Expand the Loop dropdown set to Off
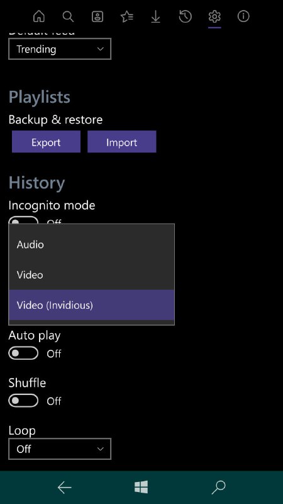Image resolution: width=283 pixels, height=504 pixels. click(60, 449)
